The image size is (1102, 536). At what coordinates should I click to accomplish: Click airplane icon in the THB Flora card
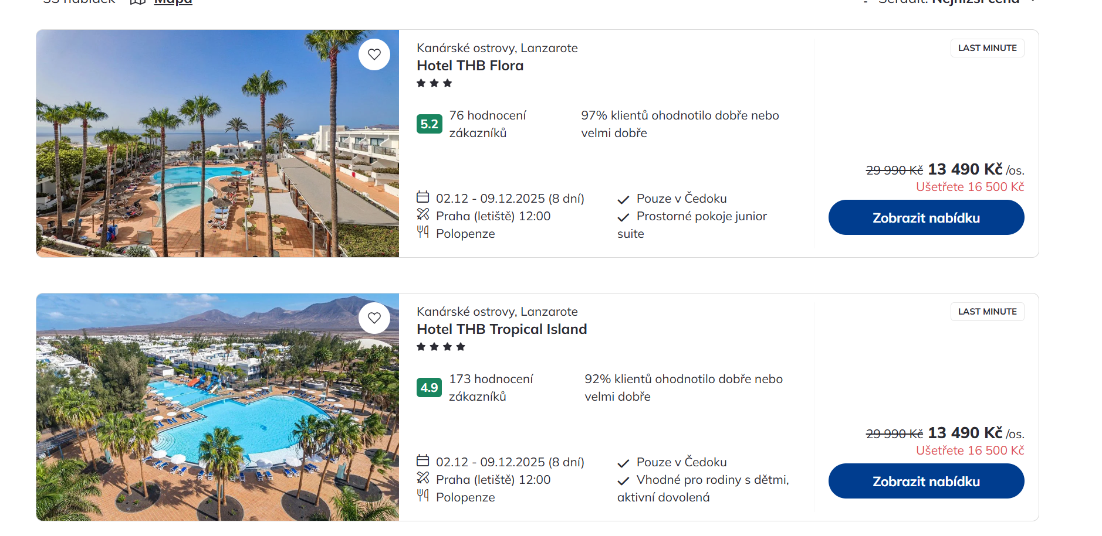423,214
